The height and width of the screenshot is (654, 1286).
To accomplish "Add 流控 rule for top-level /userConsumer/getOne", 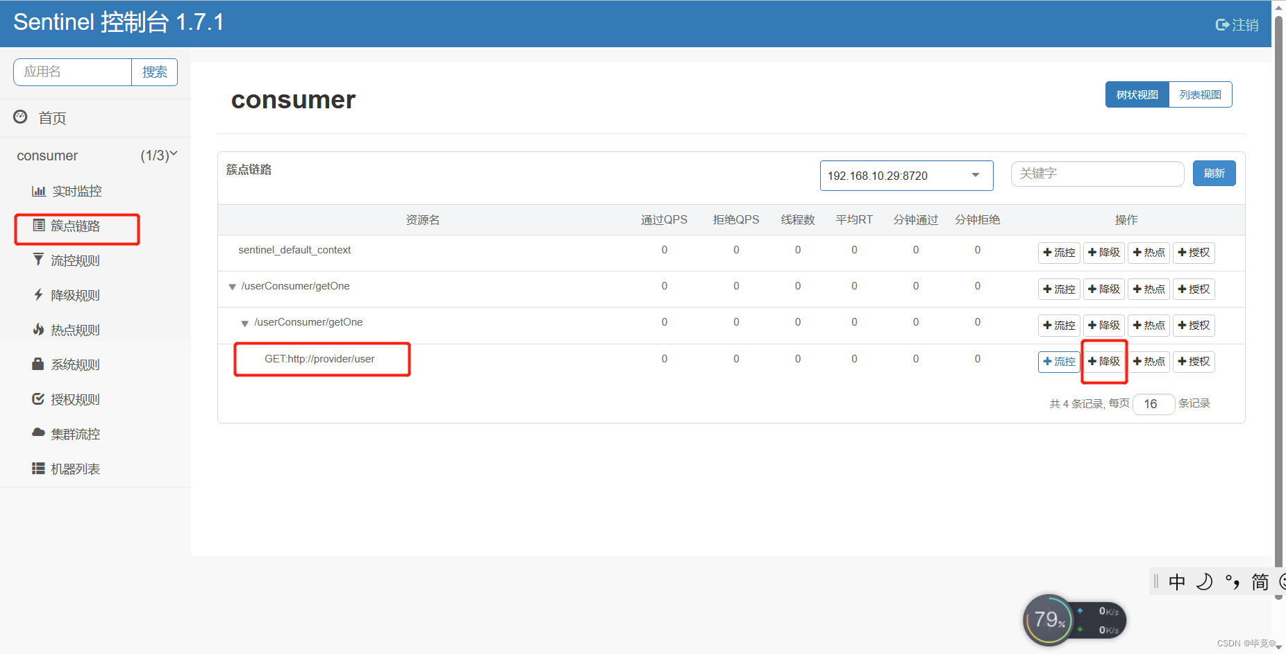I will coord(1059,289).
